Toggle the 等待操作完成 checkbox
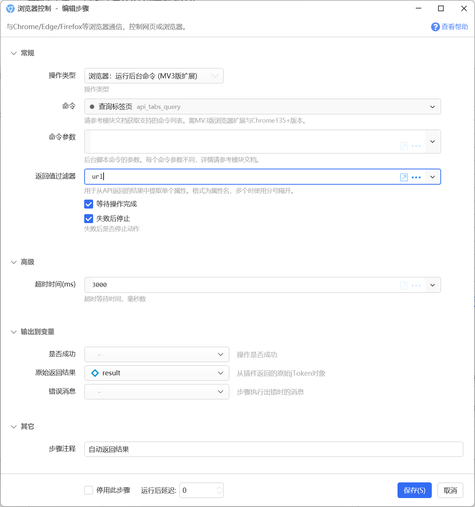Image resolution: width=475 pixels, height=507 pixels. point(89,204)
